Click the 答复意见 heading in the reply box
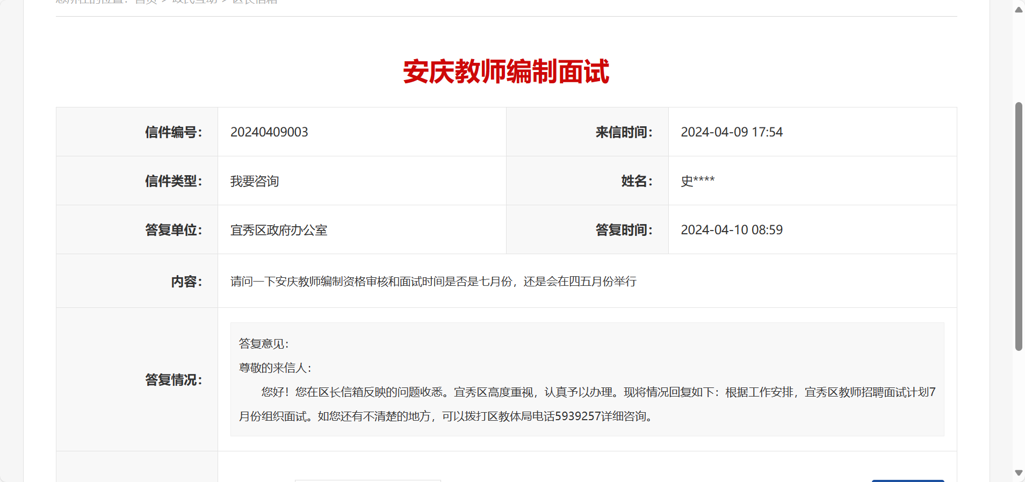The image size is (1025, 482). click(x=263, y=344)
